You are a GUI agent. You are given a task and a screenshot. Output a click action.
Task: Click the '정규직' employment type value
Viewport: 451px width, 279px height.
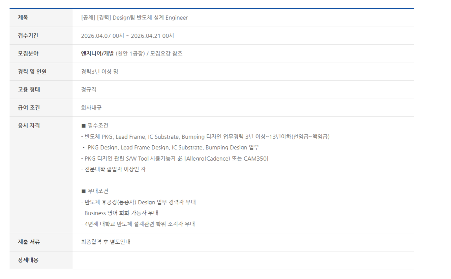pyautogui.click(x=89, y=90)
